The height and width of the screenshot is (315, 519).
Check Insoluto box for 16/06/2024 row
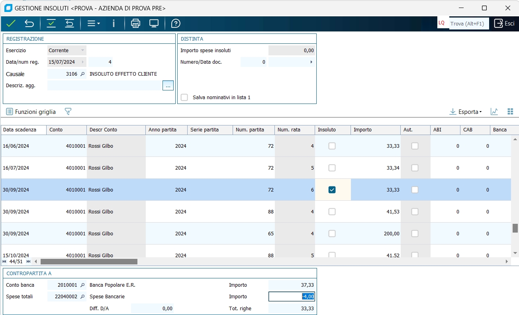(x=332, y=146)
